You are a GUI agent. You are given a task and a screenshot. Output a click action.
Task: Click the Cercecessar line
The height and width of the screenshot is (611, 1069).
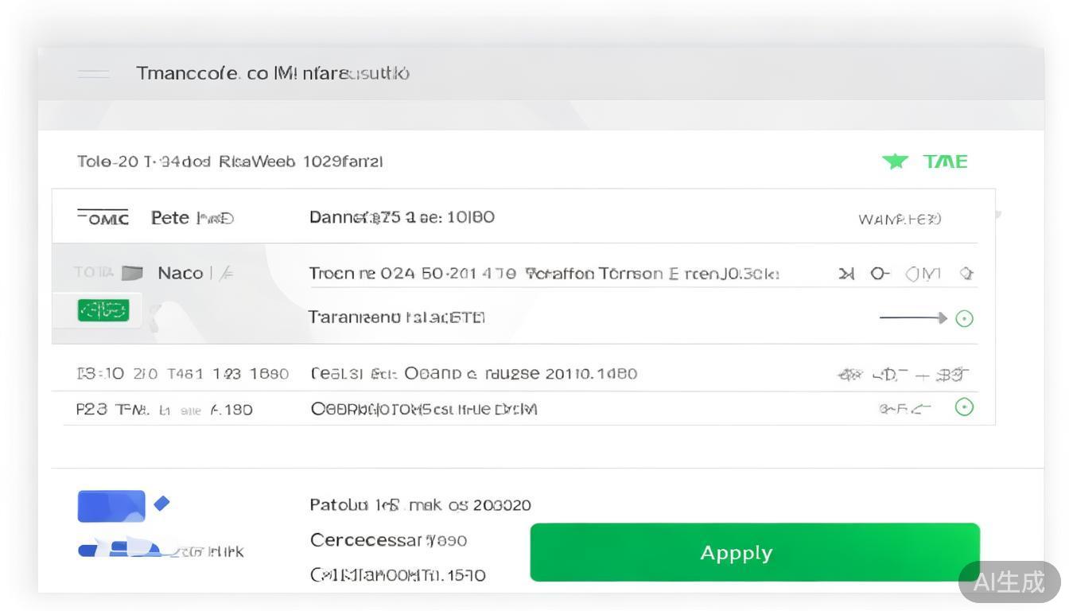[x=388, y=540]
